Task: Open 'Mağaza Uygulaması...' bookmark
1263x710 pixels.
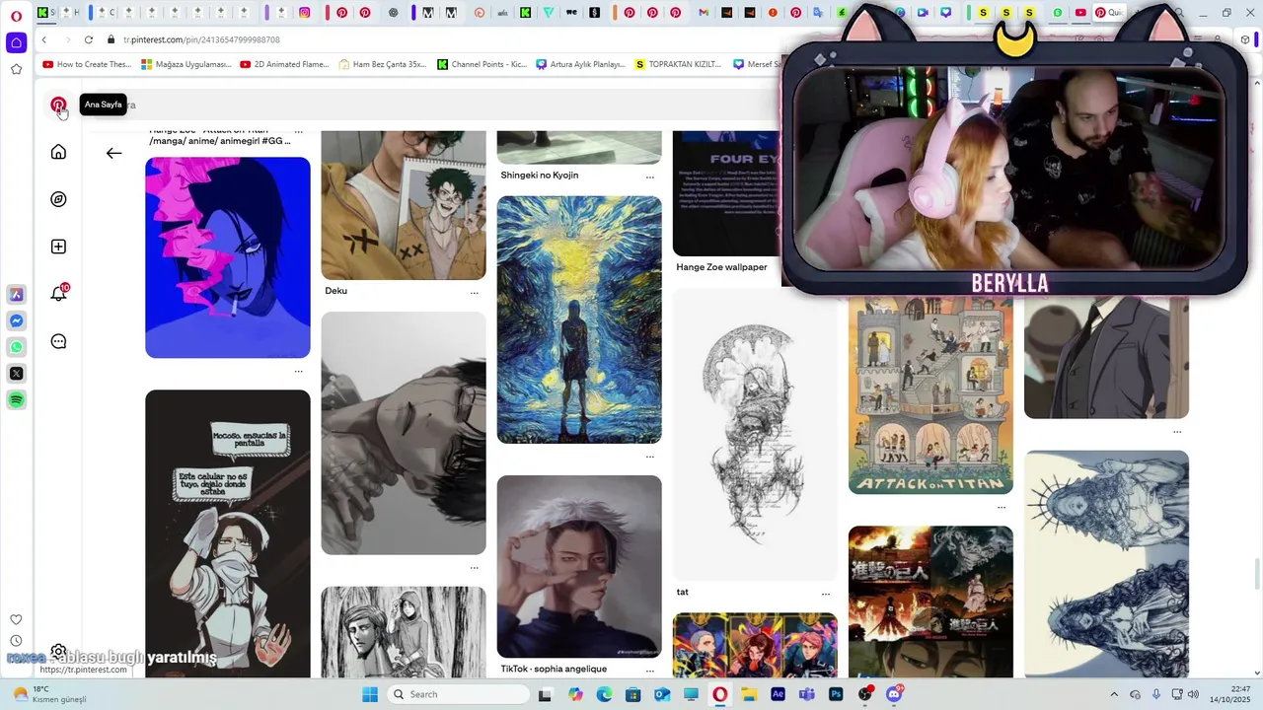Action: 186,64
